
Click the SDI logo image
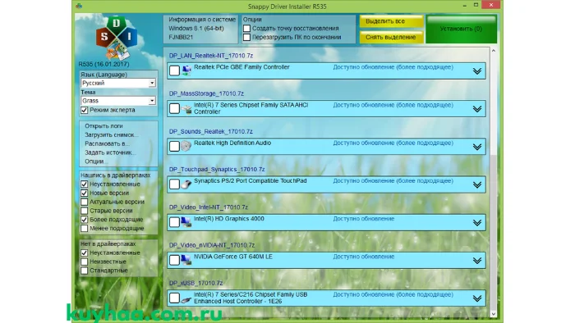[117, 38]
